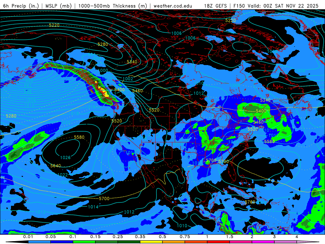Click the 0.05 legend value
325x244 pixels.
tap(50, 237)
